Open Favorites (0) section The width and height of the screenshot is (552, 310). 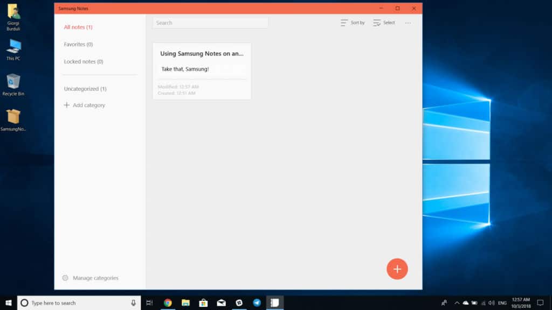(79, 44)
